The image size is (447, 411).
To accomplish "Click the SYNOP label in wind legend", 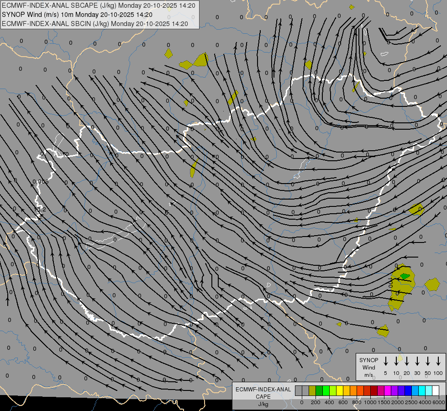I will (368, 360).
